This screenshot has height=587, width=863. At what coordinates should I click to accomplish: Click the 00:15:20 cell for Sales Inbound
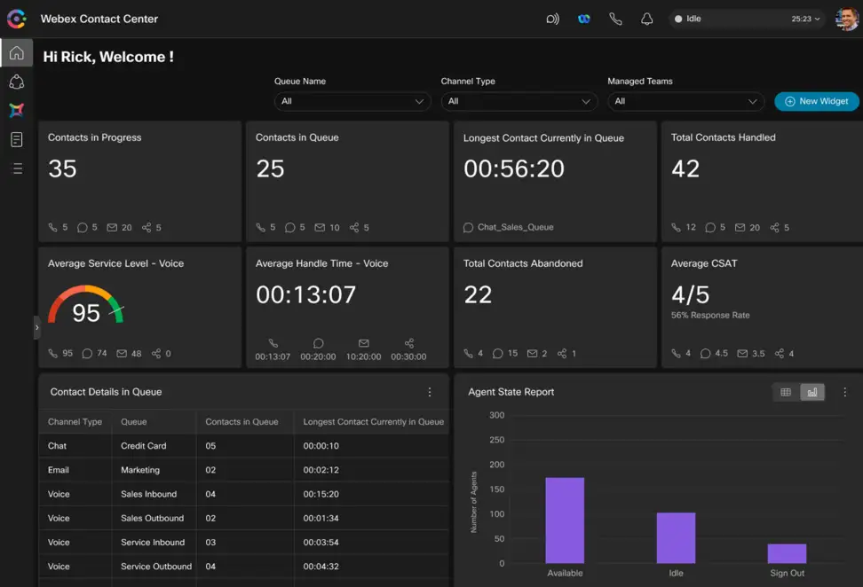[321, 494]
